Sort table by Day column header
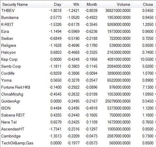Image resolution: width=156 pixels, height=147 pixels. (54, 4)
